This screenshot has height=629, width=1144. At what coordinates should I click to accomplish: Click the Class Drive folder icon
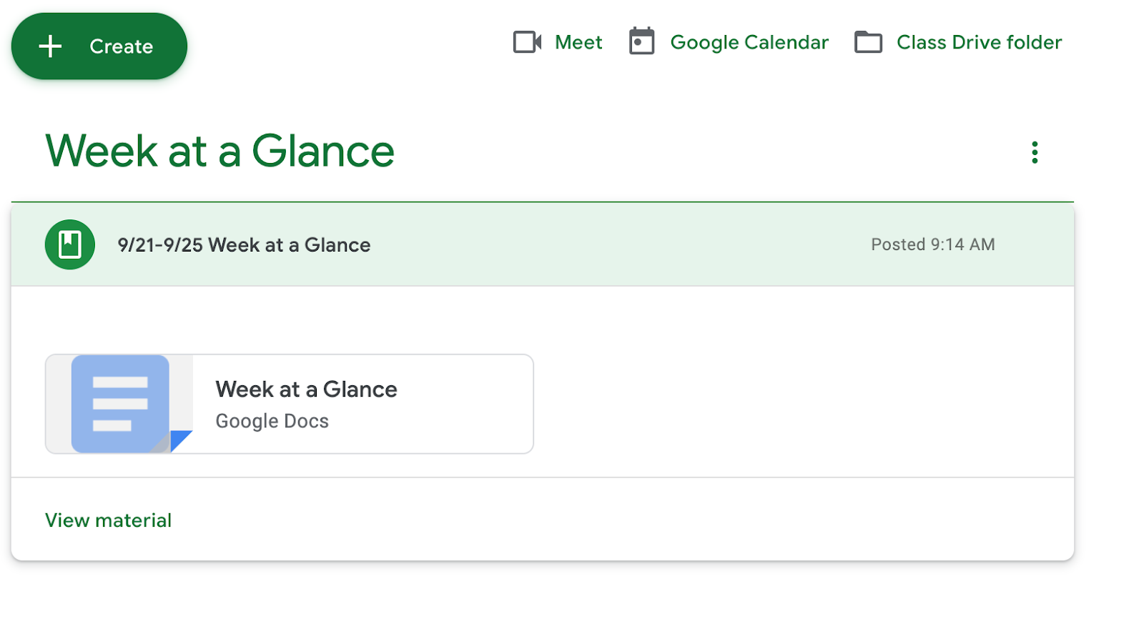(868, 42)
